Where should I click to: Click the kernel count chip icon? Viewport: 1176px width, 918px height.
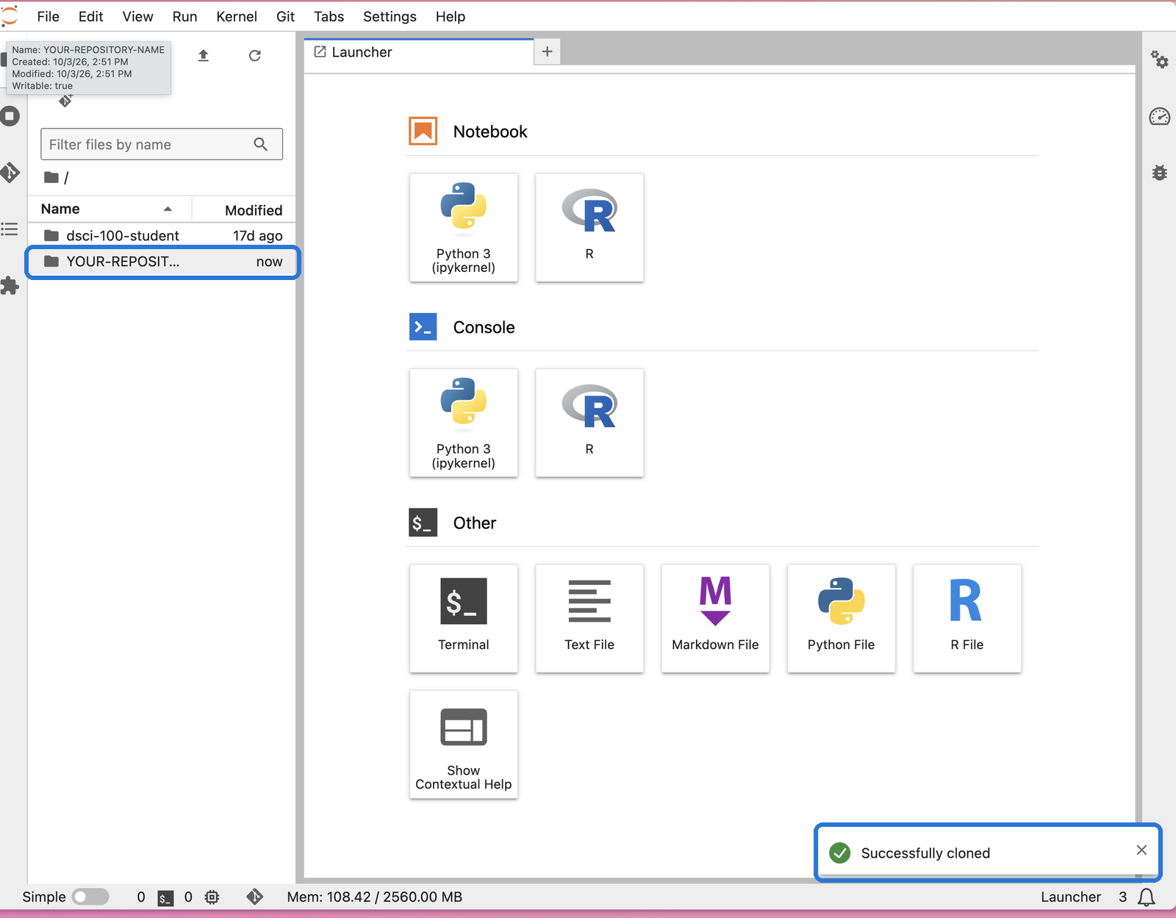tap(212, 897)
